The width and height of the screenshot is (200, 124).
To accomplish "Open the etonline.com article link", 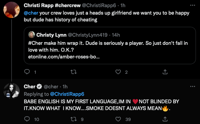I will 64,57.
